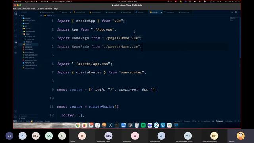Screen dimensions: 254x143
Task: Open the Extensions view icon
Action: point(16,36)
